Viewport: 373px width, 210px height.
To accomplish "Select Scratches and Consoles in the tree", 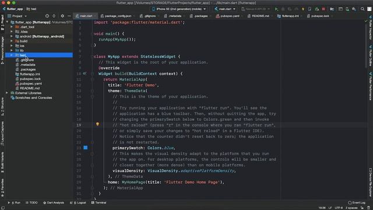I will (34, 97).
